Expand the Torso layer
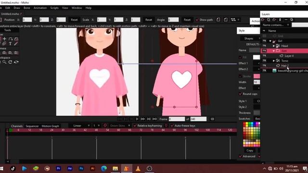Screen dimensions: 308x173 pyautogui.click(x=274, y=61)
